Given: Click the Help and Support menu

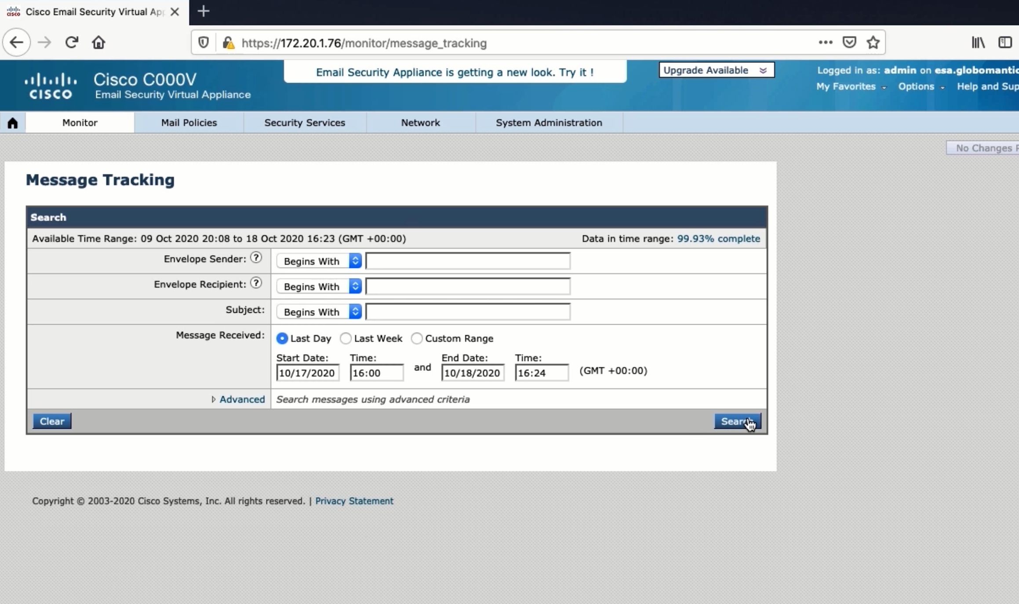Looking at the screenshot, I should [x=988, y=87].
